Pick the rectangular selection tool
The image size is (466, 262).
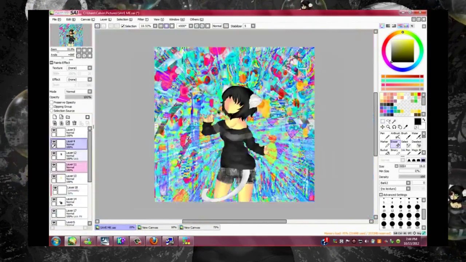(x=382, y=121)
